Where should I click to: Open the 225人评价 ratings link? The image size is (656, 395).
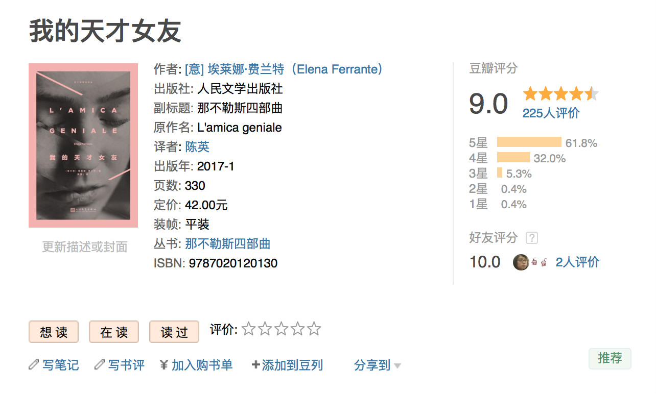point(551,113)
